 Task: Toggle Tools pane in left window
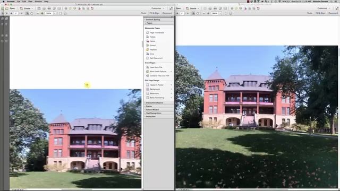pos(144,13)
